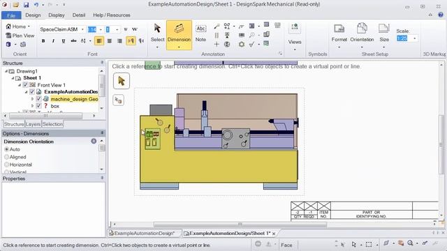
Task: Open file folder icon in quick access toolbar
Action: click(16, 5)
